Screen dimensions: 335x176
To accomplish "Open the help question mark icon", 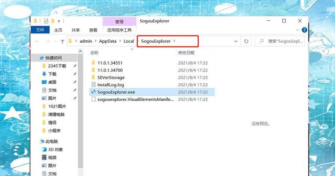I will coord(305,30).
